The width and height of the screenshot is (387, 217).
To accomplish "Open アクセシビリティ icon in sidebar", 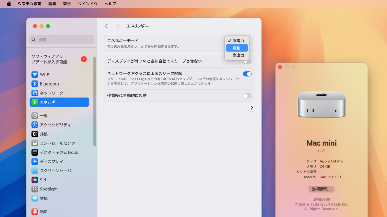I will pyautogui.click(x=35, y=125).
